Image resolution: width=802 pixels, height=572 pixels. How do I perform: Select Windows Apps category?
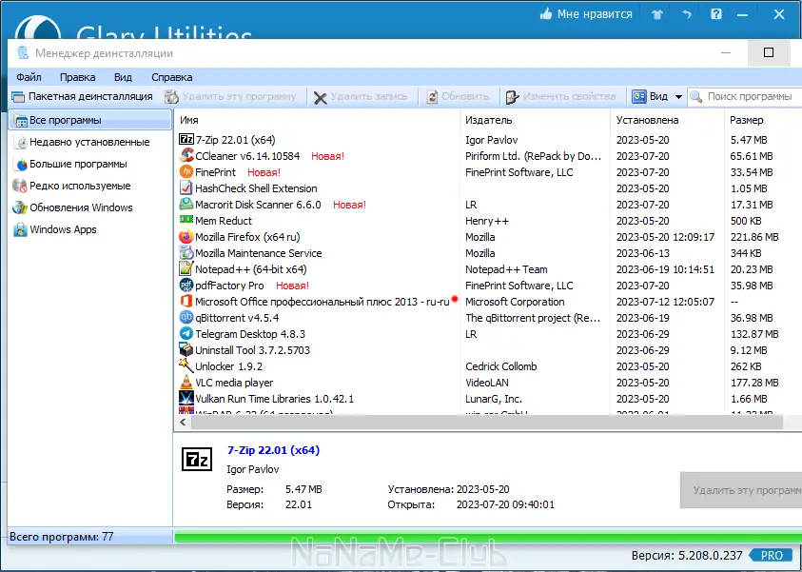click(x=55, y=229)
